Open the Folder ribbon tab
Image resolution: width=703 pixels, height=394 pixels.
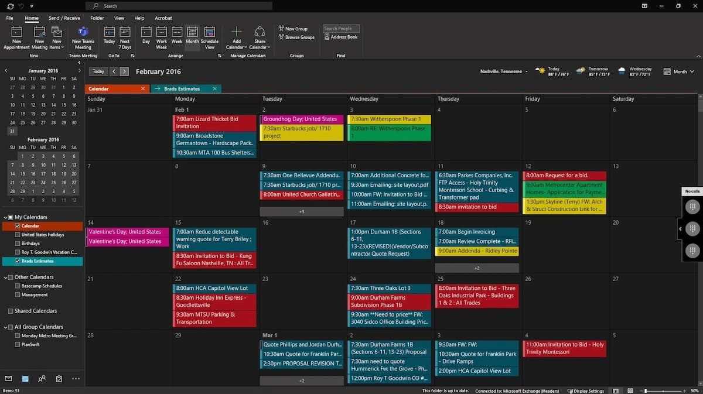(x=97, y=18)
